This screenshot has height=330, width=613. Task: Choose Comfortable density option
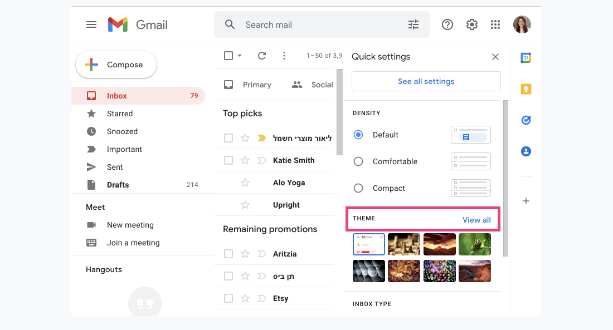click(x=358, y=161)
